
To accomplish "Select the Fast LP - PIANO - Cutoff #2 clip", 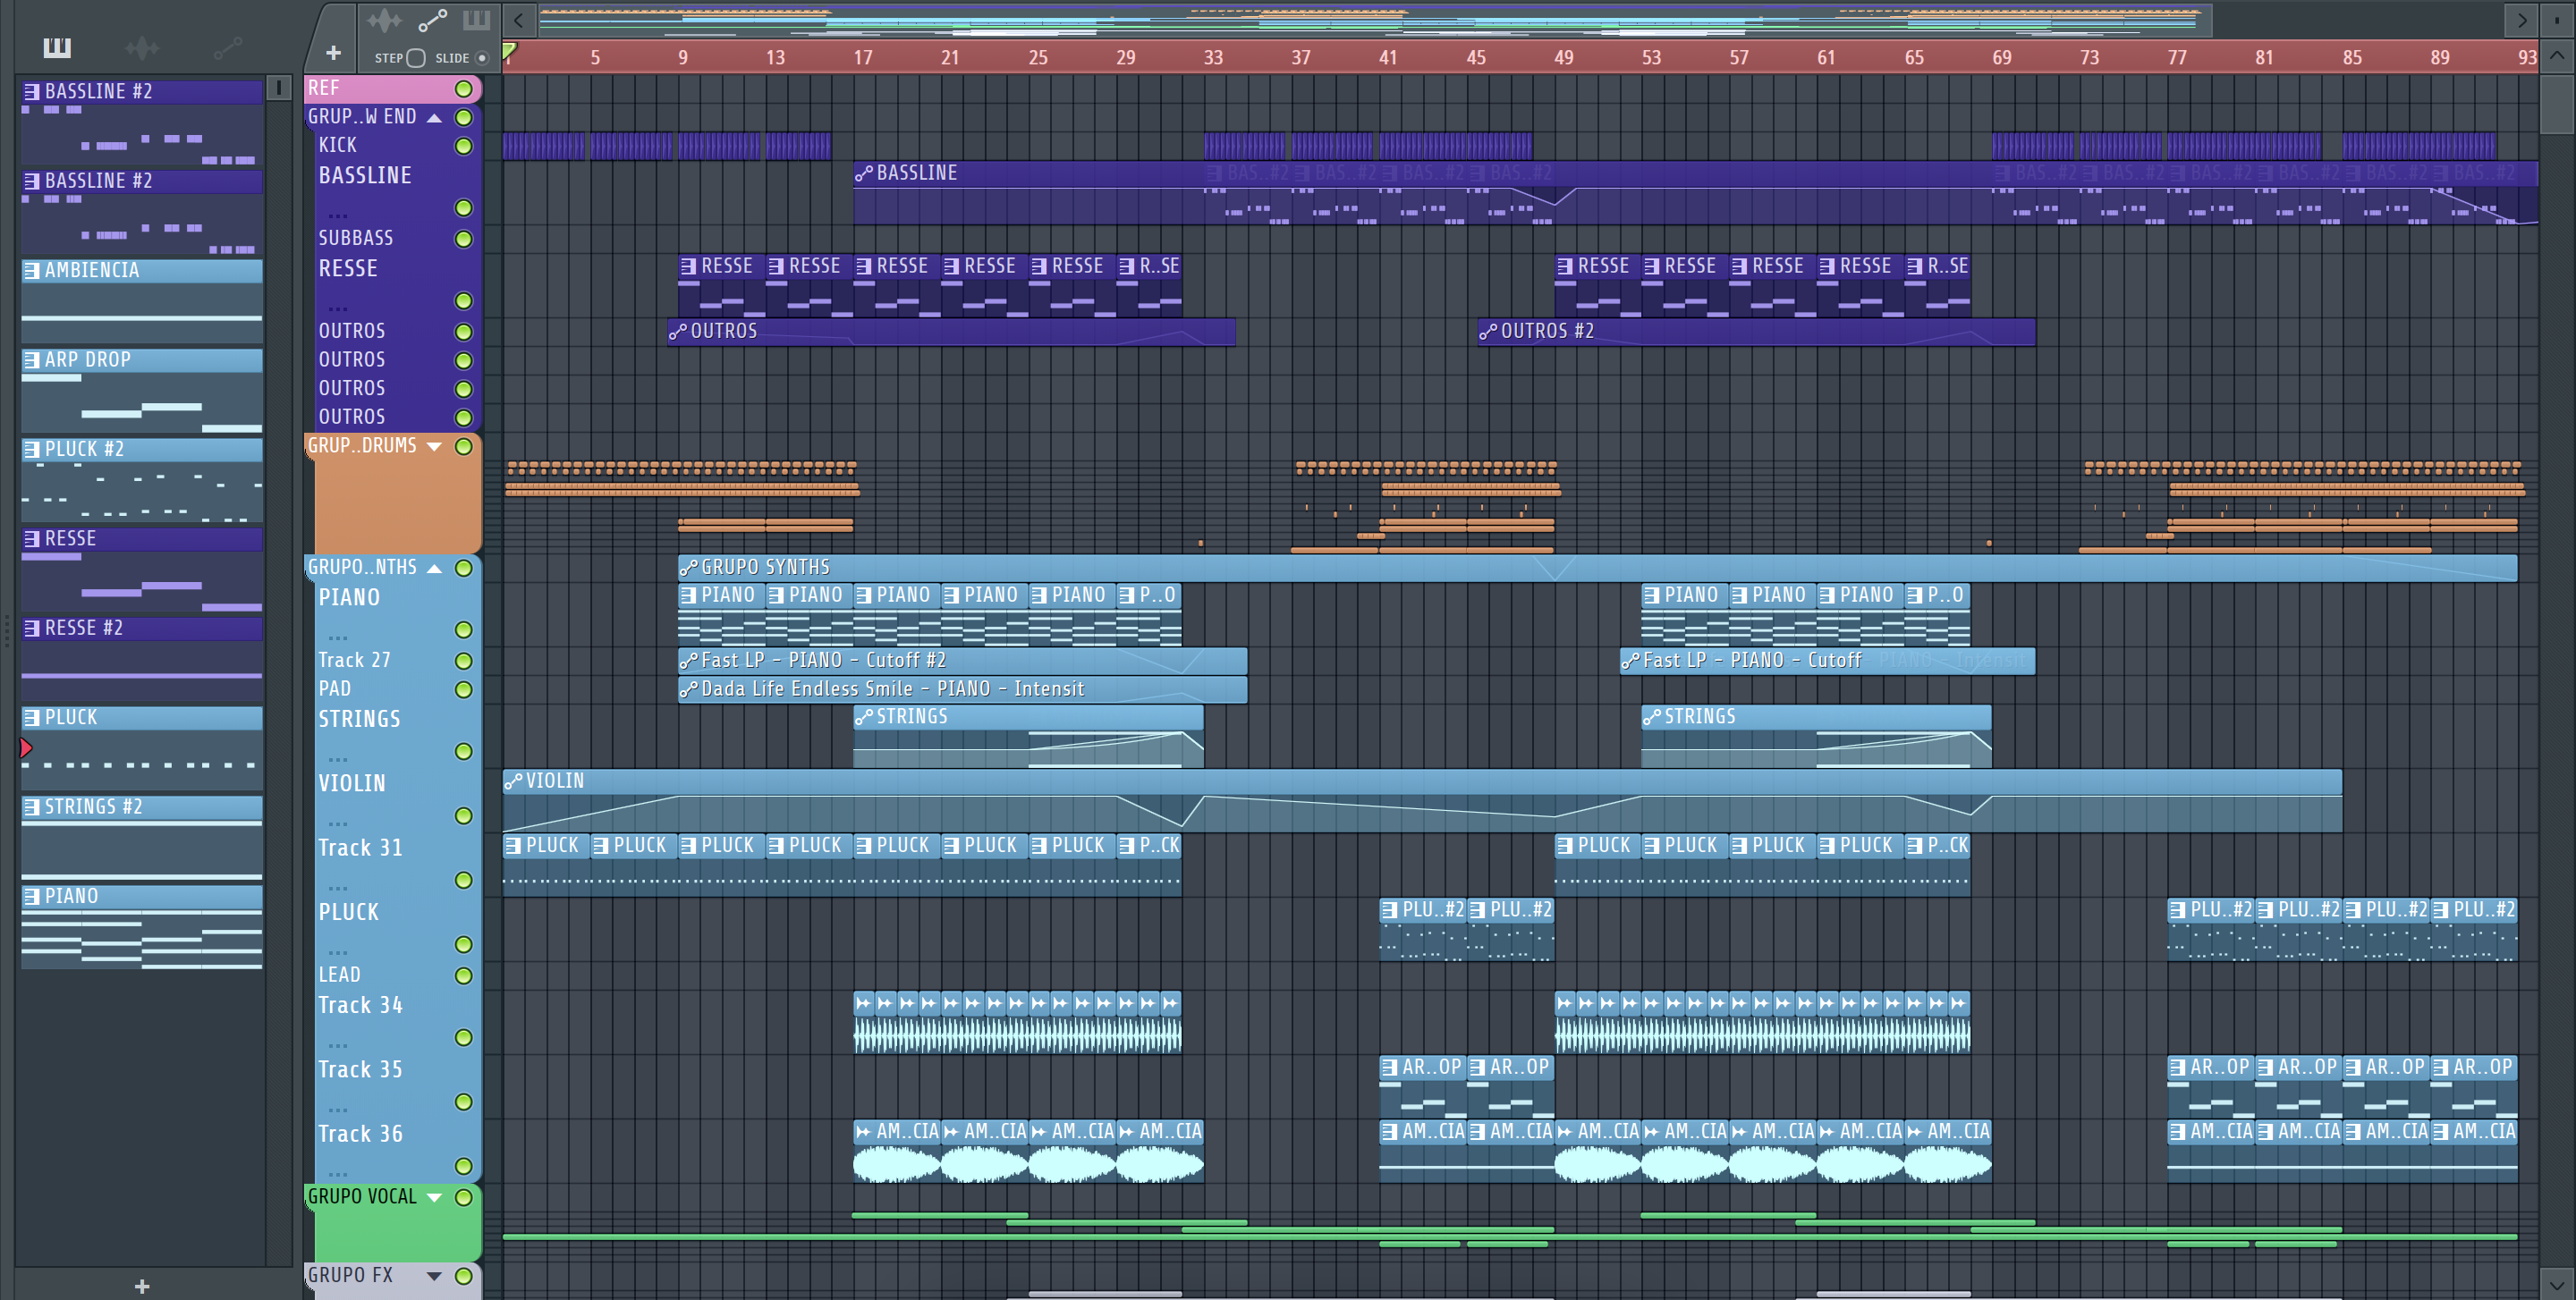I will [x=963, y=661].
